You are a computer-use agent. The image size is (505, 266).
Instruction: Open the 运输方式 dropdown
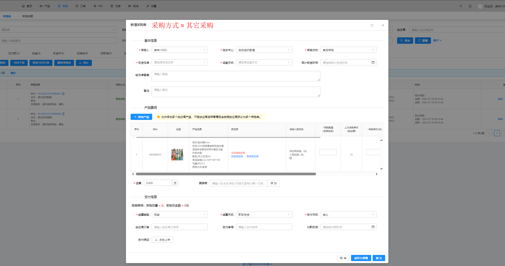pos(264,62)
